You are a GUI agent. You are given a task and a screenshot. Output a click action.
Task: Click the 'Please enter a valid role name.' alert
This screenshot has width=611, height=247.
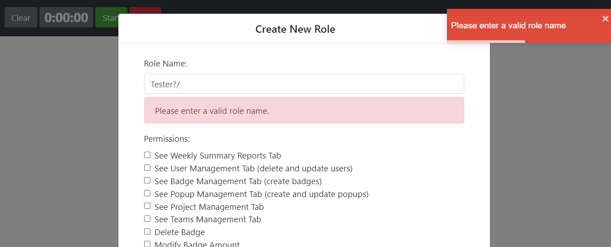coord(304,110)
